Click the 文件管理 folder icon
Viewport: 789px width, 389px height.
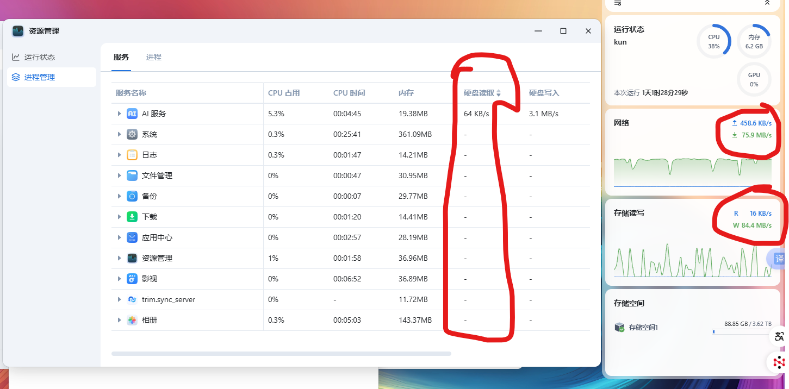coord(132,175)
